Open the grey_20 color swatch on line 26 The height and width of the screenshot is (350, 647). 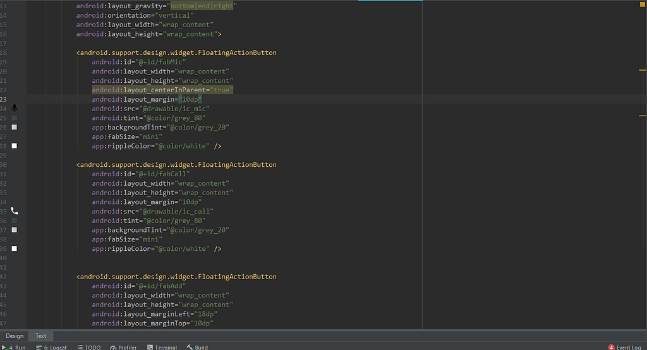coord(15,127)
